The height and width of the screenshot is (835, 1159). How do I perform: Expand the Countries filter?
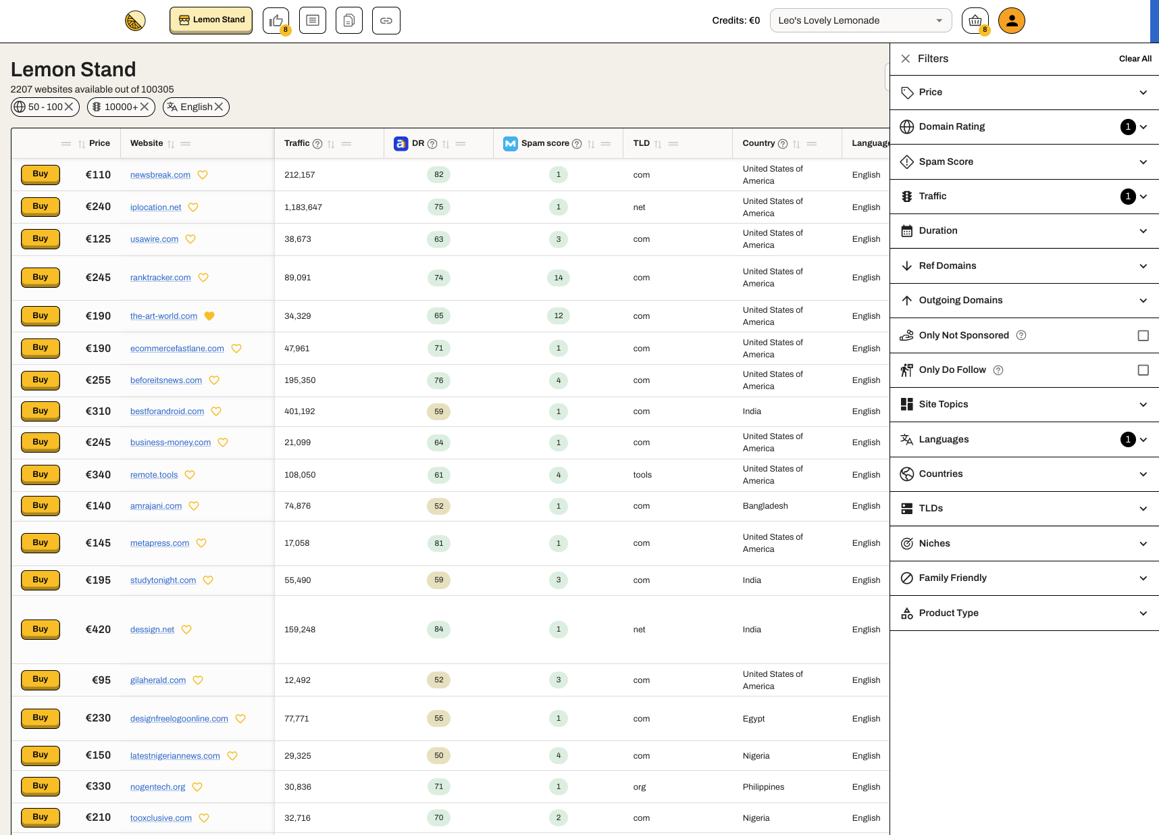click(1025, 474)
